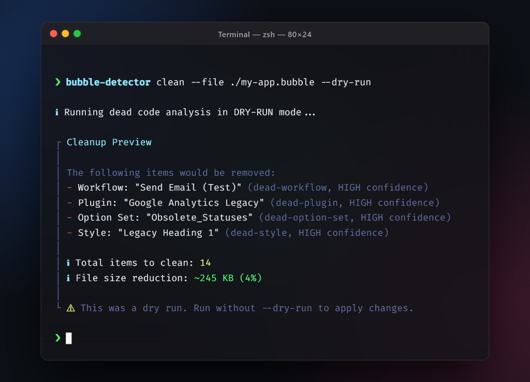Click the red close window button
Image resolution: width=530 pixels, height=382 pixels.
click(x=53, y=34)
